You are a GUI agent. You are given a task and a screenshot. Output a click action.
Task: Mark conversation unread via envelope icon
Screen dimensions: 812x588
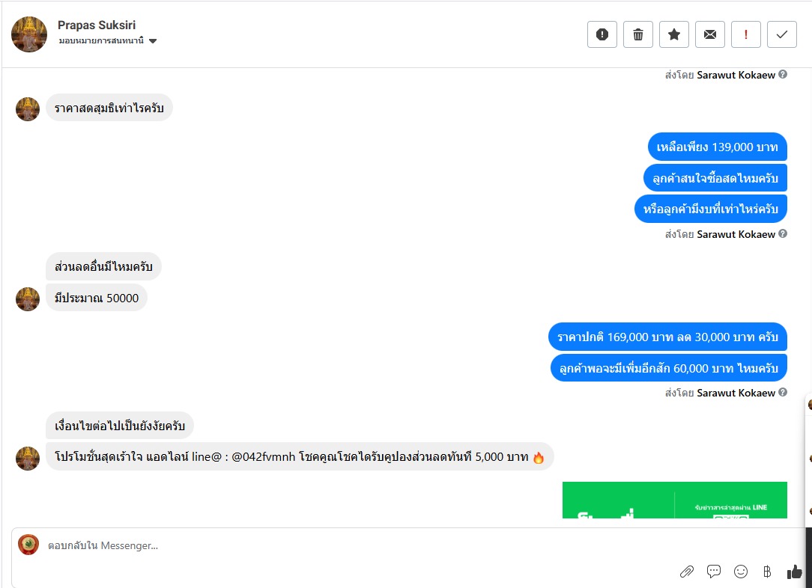[710, 34]
